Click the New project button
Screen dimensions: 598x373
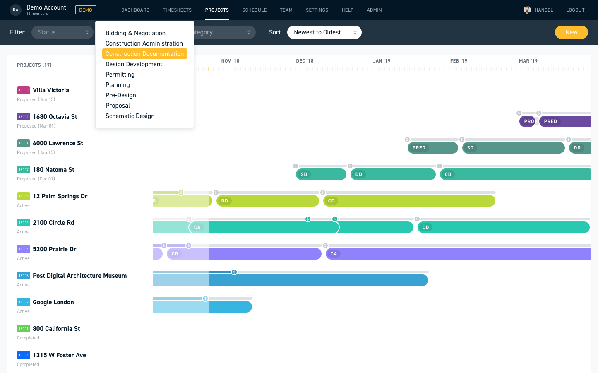[x=572, y=32]
